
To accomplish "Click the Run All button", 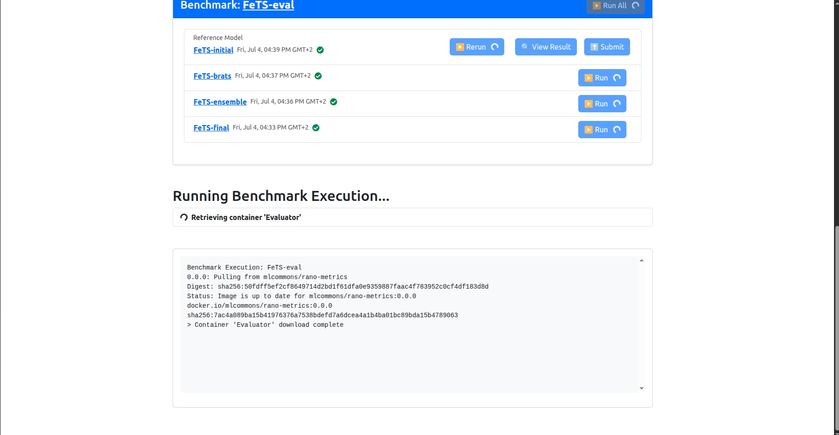I will 616,6.
